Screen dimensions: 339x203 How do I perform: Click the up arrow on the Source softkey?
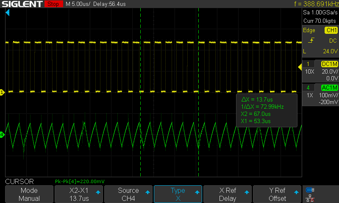pos(147,192)
